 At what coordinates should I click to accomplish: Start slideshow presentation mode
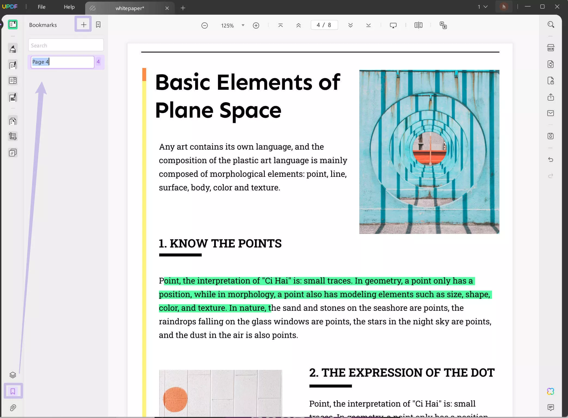(x=393, y=25)
